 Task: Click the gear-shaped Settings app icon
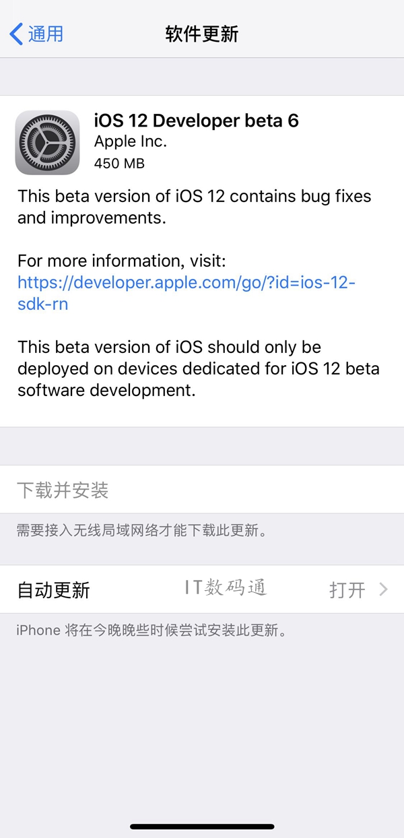[47, 141]
